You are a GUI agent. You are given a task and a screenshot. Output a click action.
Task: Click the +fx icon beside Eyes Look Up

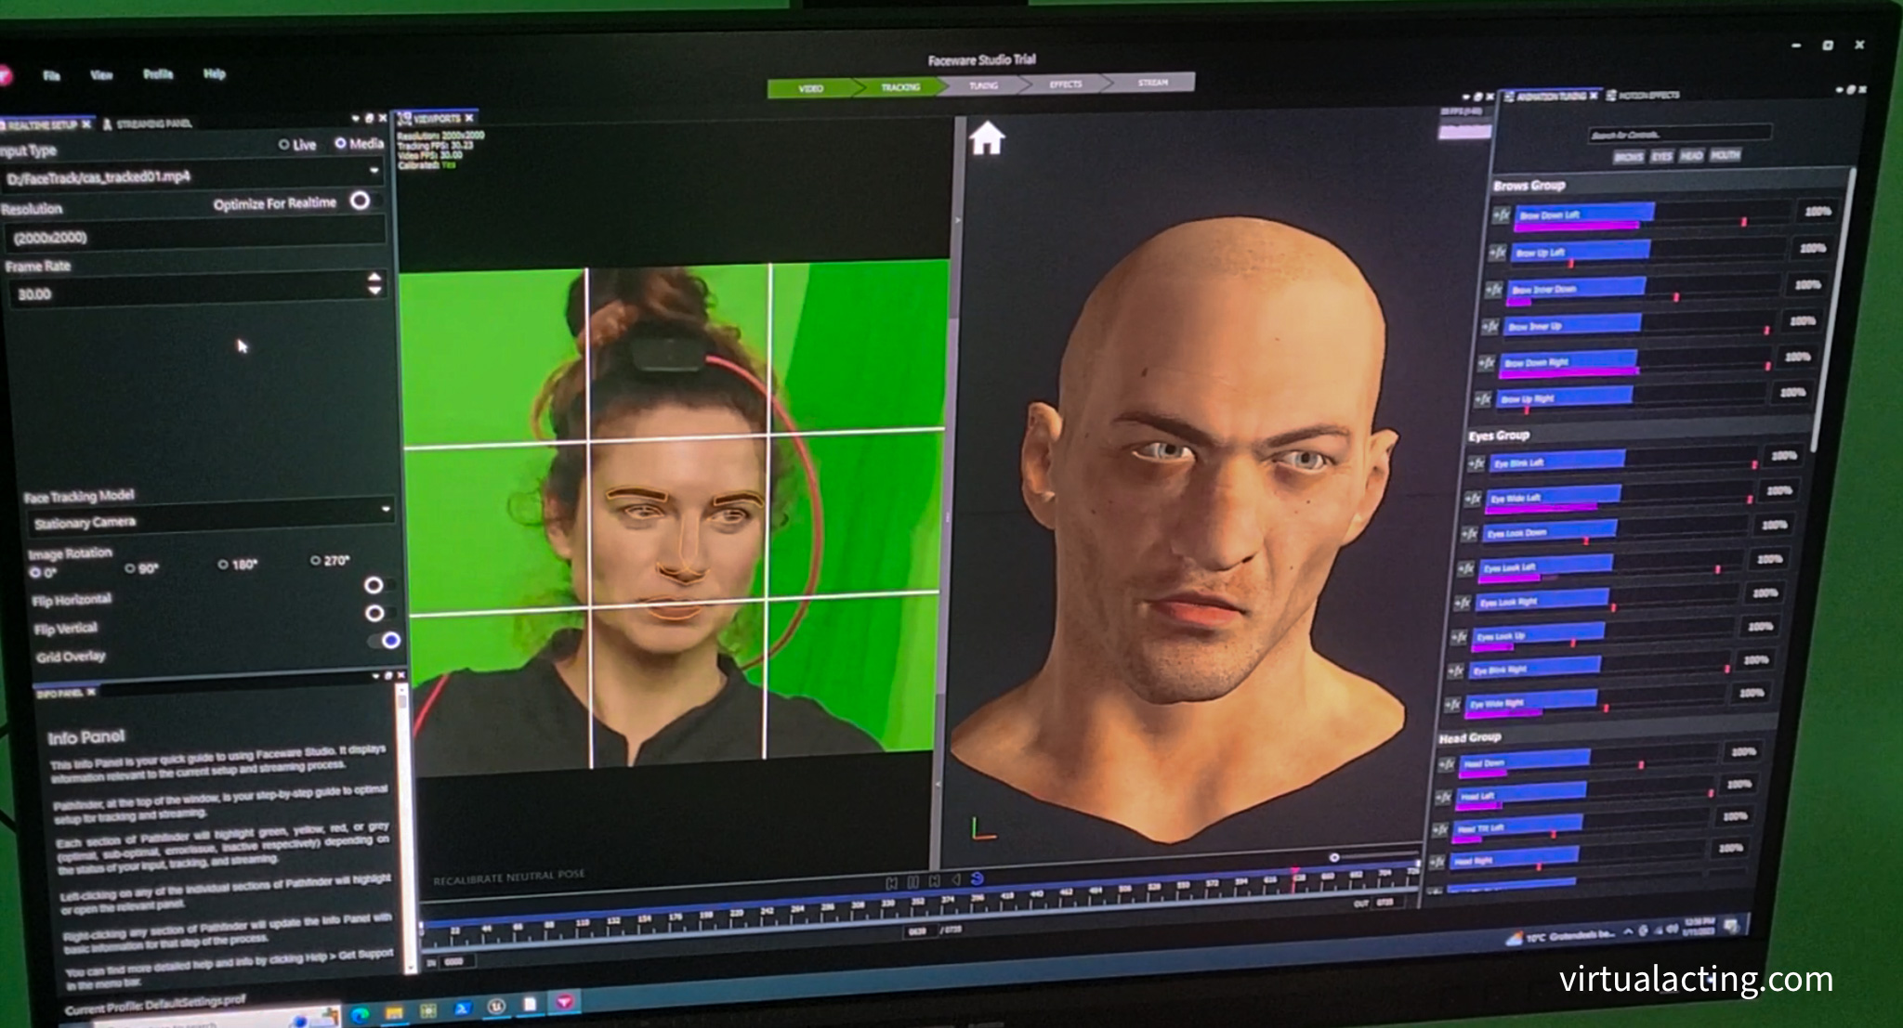(x=1459, y=637)
